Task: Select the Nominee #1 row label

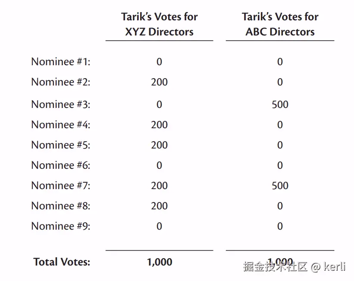Action: coord(61,61)
